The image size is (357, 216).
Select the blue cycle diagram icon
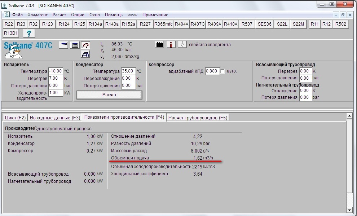tap(85, 54)
